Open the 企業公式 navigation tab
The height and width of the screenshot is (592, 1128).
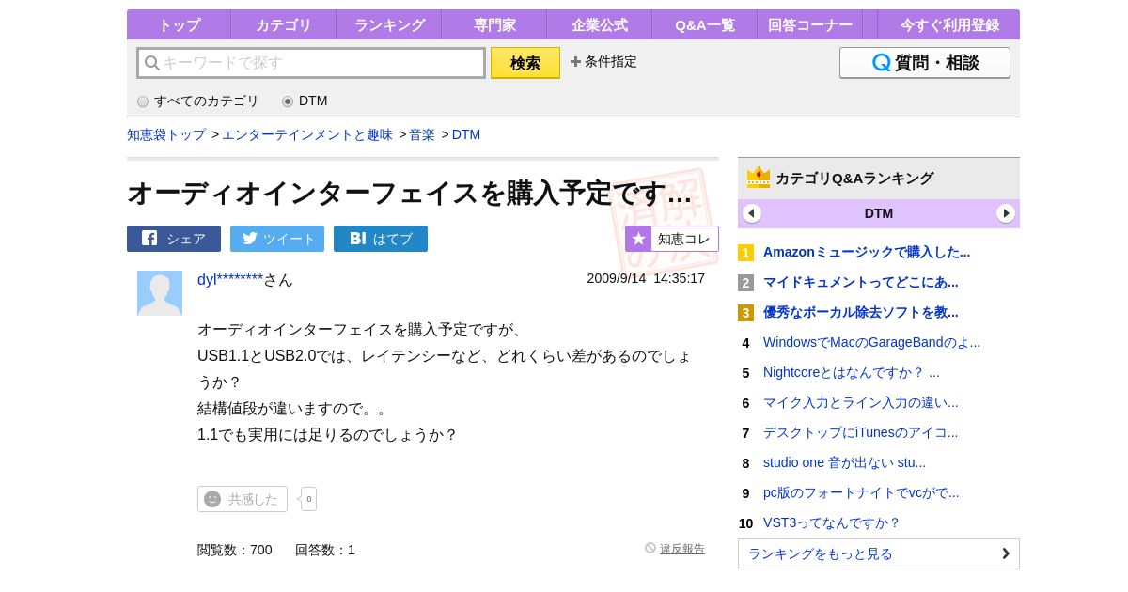coord(600,24)
